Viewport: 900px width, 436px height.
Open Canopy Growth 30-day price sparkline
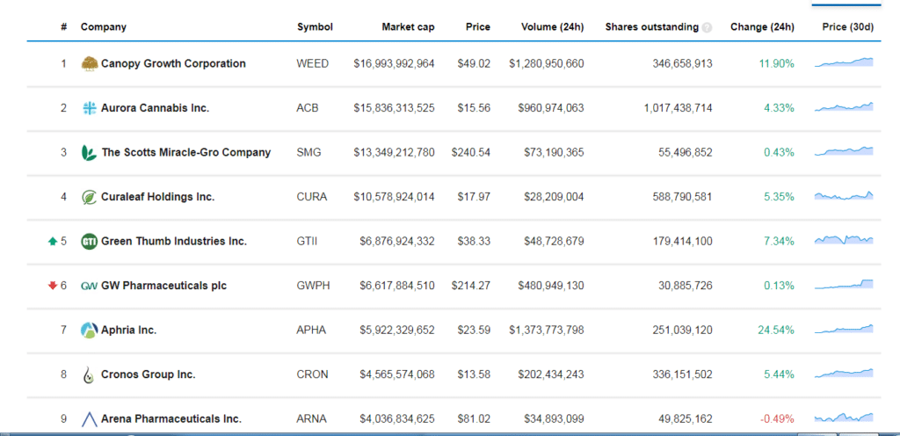point(844,62)
